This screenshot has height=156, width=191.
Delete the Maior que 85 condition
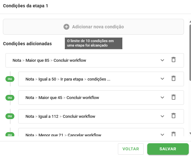(173, 60)
